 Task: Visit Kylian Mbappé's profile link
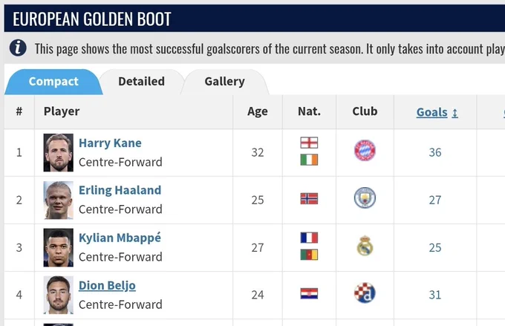click(120, 238)
